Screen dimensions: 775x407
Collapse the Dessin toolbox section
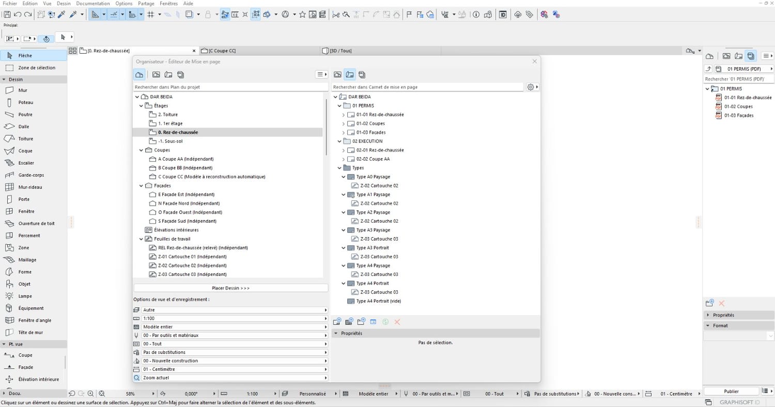click(x=4, y=80)
